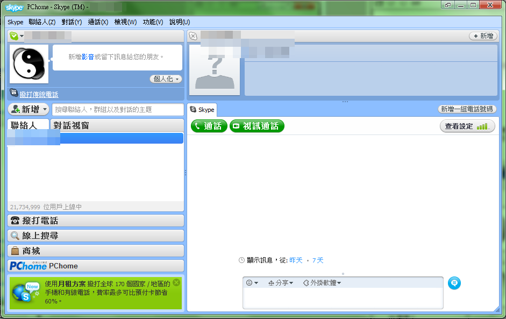The height and width of the screenshot is (319, 506).
Task: Click the Skype globe New promo icon
Action: [x=26, y=293]
